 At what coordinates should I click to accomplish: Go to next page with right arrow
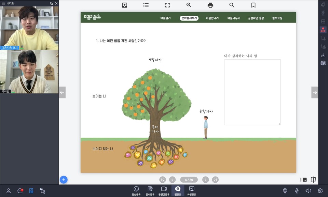tap(315, 92)
